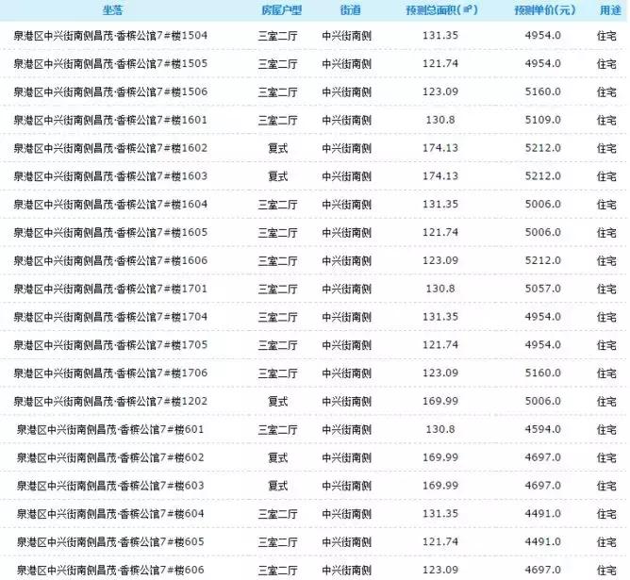Select the address ending 7#楼1601
This screenshot has height=580, width=630.
pos(110,120)
